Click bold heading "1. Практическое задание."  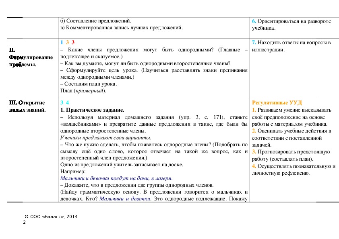92,110
